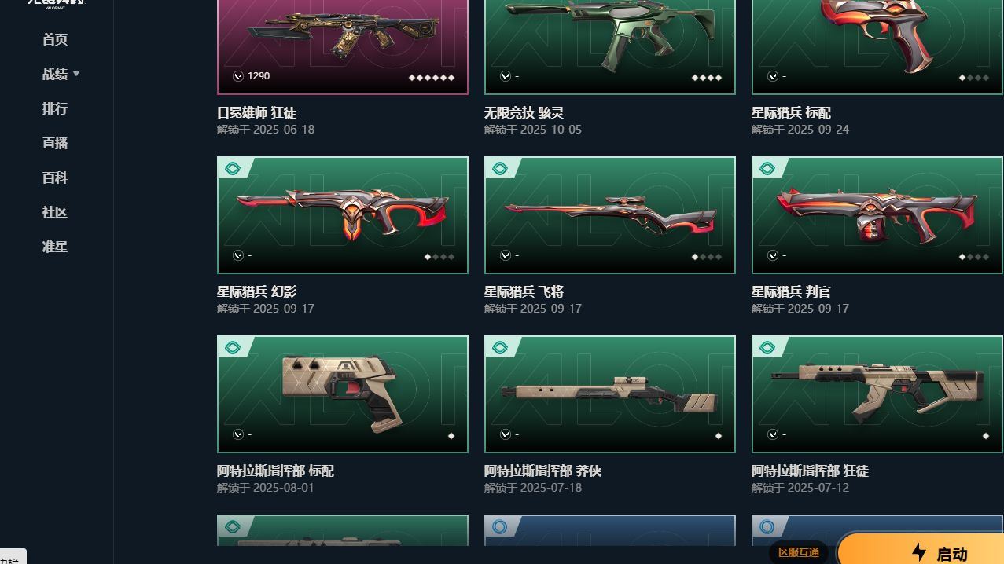Open the 阿特拉斯指挥部 狂徒 rifle thumbnail
1004x564 pixels.
coord(877,394)
